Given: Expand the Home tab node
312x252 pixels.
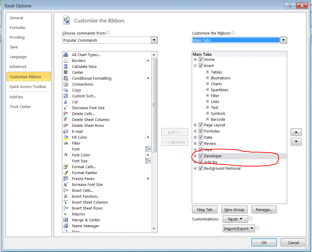Looking at the screenshot, I should pyautogui.click(x=195, y=59).
